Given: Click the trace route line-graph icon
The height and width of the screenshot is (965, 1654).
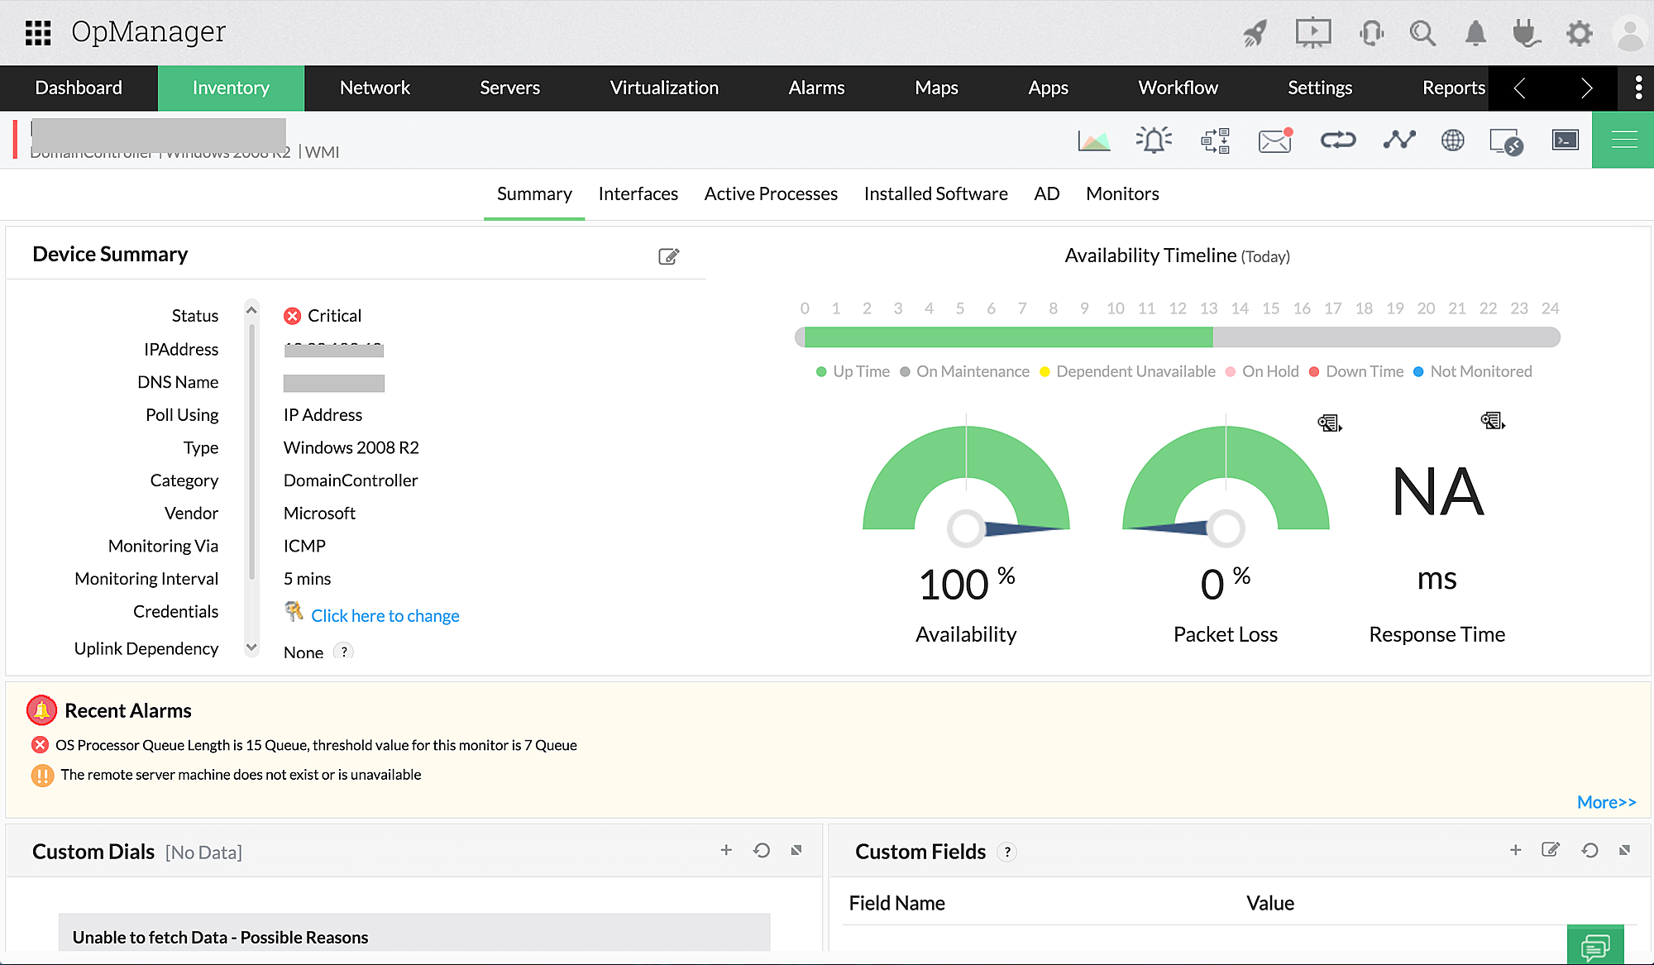Looking at the screenshot, I should pos(1398,141).
